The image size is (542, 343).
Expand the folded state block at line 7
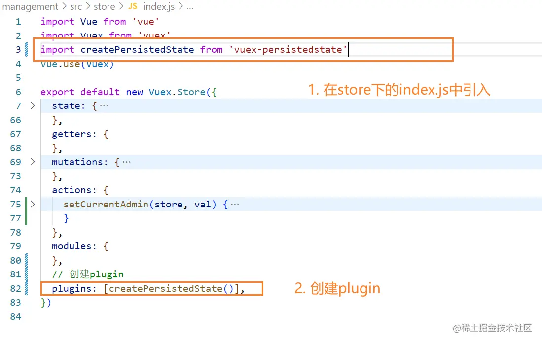click(x=33, y=105)
